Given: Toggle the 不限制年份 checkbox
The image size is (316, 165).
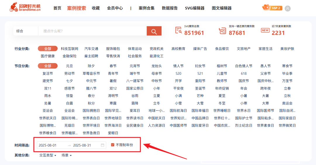Looking at the screenshot, I should (x=113, y=145).
